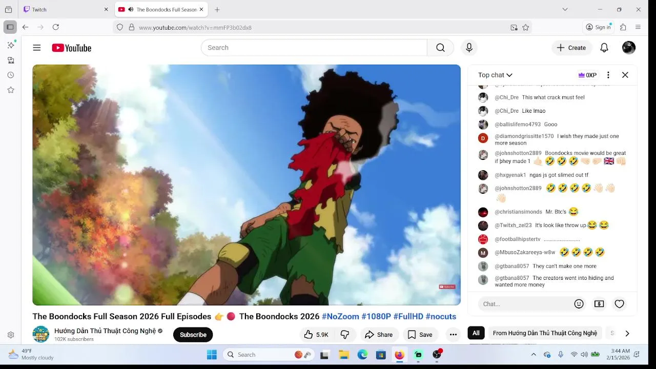Viewport: 656px width, 369px height.
Task: Save the video to a playlist
Action: point(420,335)
